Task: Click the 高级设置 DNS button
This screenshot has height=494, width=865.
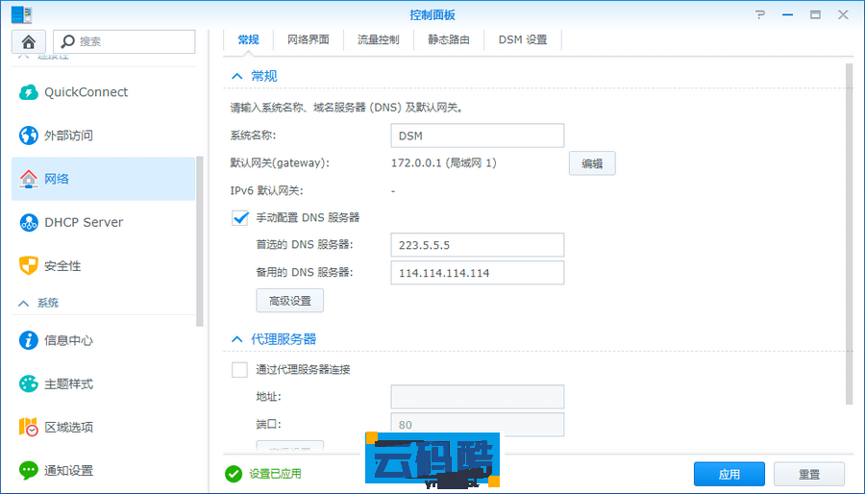Action: 289,301
